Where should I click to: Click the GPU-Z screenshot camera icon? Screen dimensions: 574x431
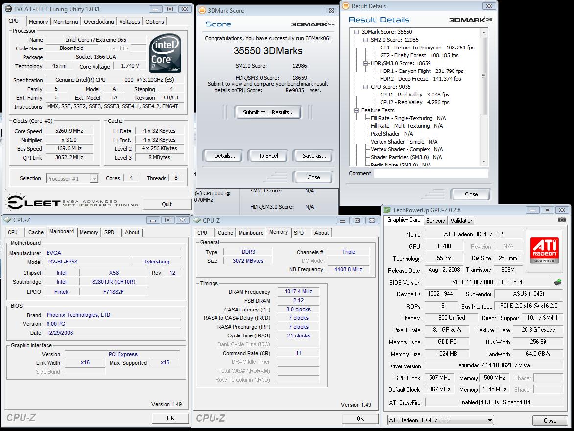(x=562, y=220)
